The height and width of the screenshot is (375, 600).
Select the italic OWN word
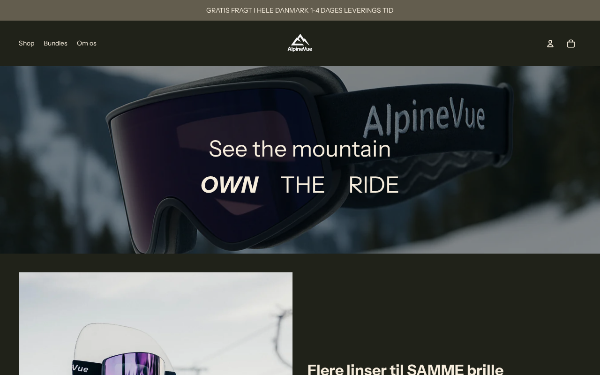tap(229, 185)
